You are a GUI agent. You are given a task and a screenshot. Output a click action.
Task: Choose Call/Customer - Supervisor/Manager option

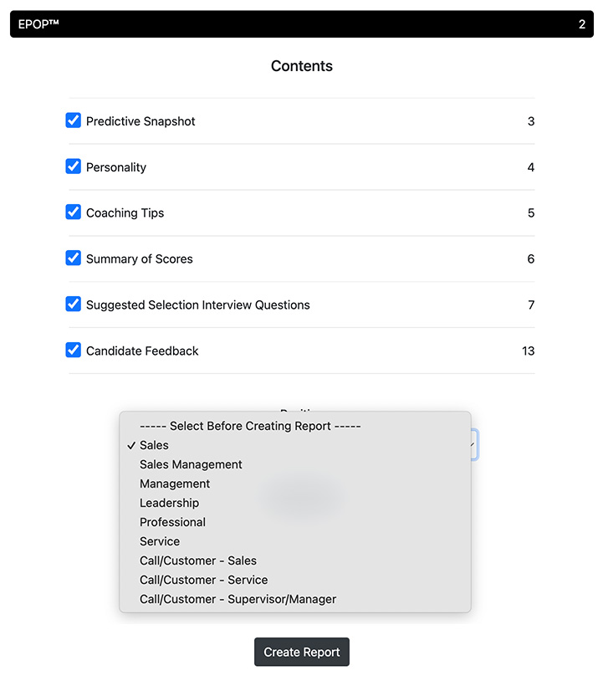[x=238, y=599]
